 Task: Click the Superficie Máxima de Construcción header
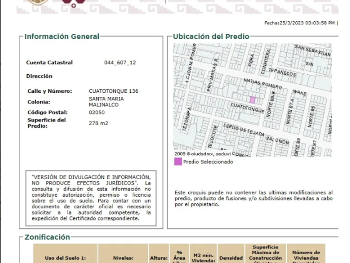tap(265, 254)
